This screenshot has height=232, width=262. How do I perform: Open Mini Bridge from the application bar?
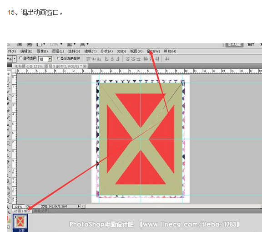29,45
